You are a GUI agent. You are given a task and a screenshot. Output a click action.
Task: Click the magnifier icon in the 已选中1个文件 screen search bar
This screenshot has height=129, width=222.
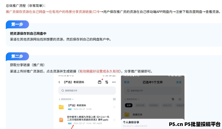[x=128, y=91]
